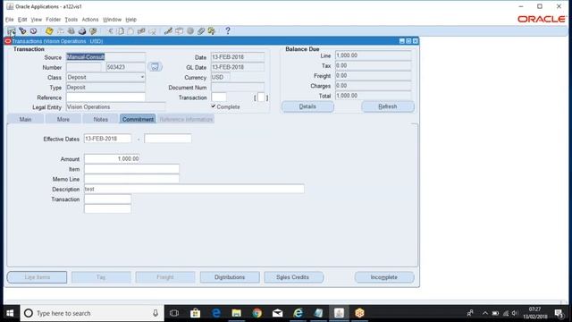This screenshot has height=322, width=572.
Task: Click the Reference input field
Action: (105, 97)
